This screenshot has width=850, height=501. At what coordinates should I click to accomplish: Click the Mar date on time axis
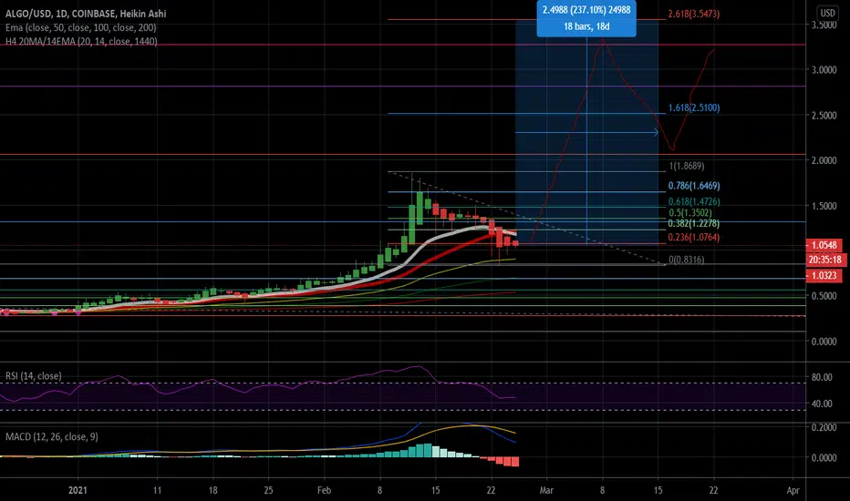point(546,490)
